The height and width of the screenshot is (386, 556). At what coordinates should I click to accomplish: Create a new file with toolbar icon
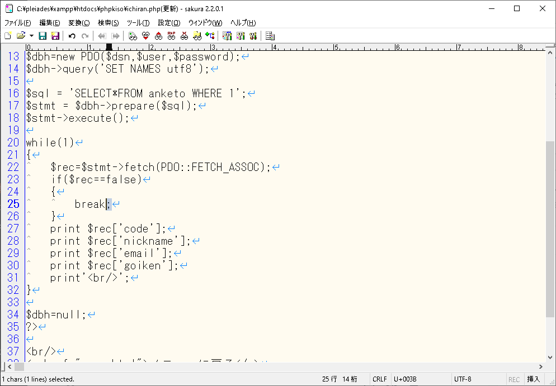[x=8, y=36]
